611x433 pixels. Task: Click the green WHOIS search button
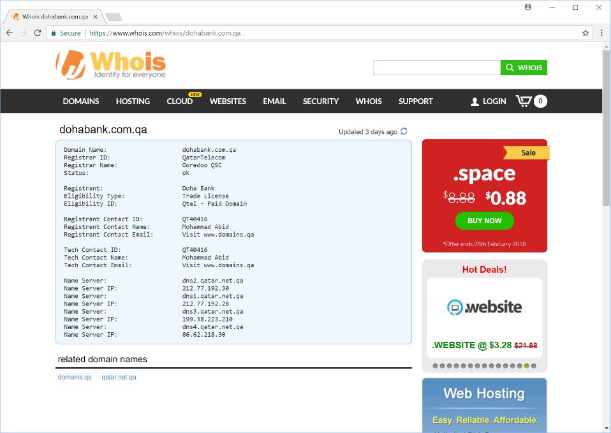[524, 68]
